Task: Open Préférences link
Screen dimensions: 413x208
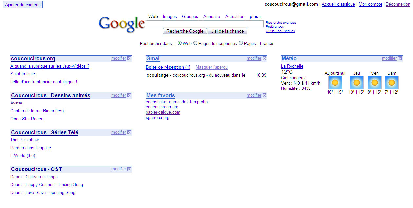Action: point(275,27)
